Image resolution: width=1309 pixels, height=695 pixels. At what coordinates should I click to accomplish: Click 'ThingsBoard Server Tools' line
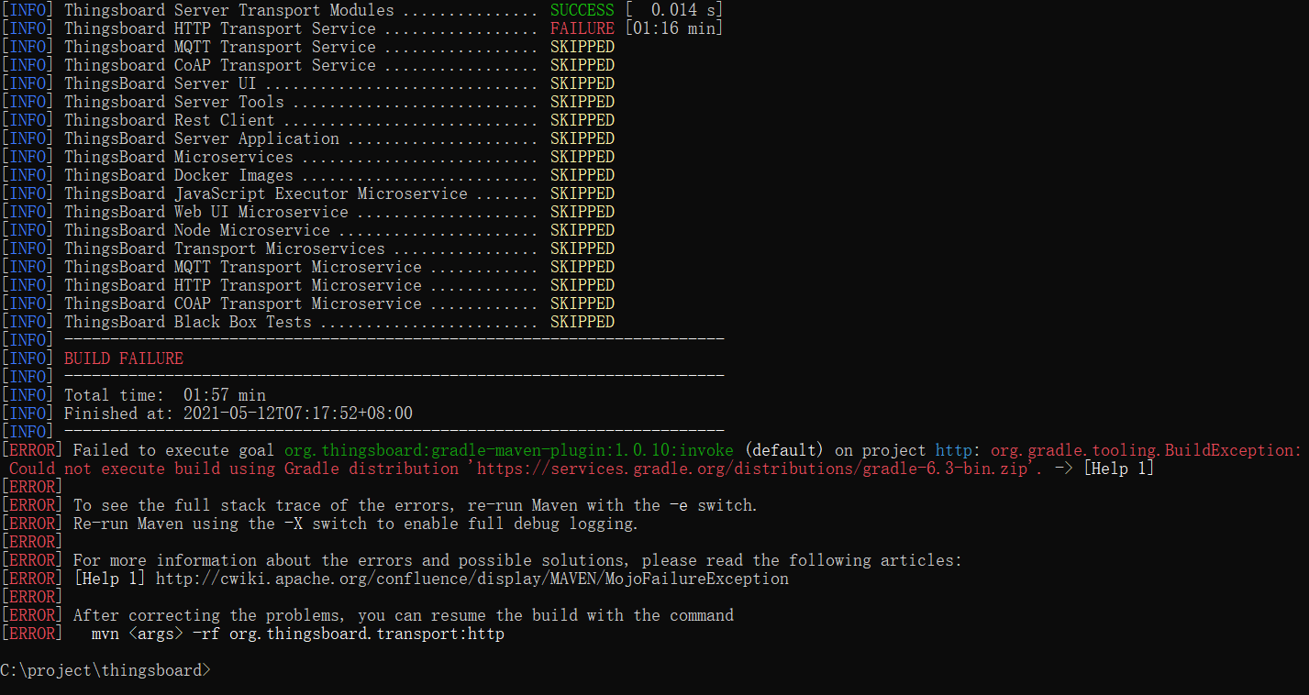click(x=174, y=102)
